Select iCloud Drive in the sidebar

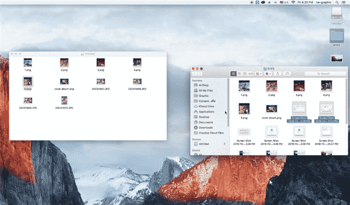point(206,106)
